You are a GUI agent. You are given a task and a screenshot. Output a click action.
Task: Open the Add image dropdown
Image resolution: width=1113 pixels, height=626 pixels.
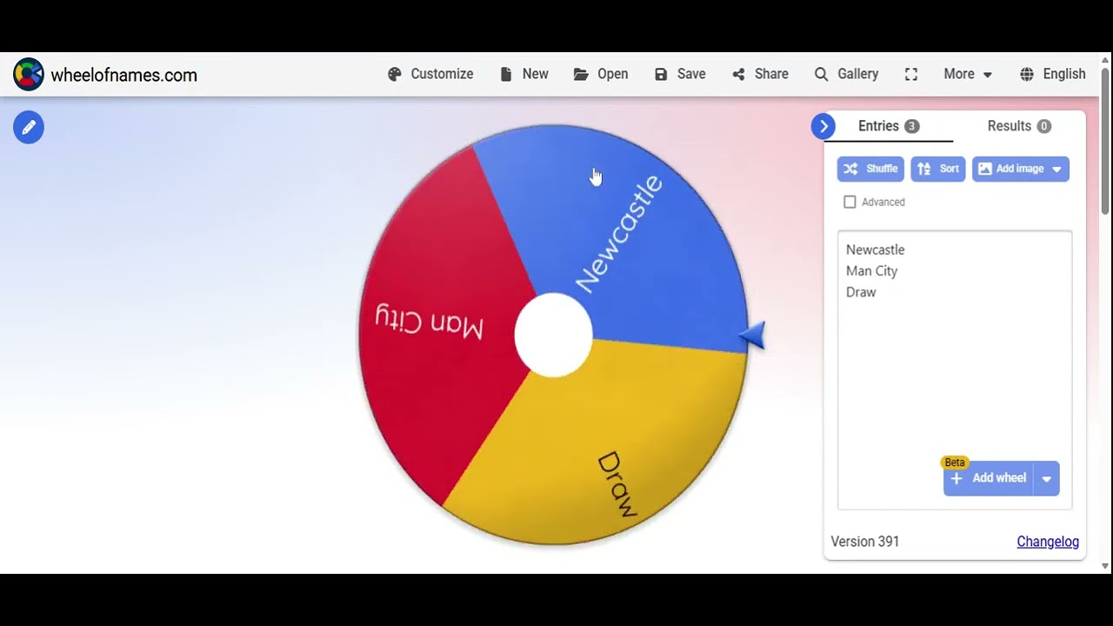(x=1021, y=169)
